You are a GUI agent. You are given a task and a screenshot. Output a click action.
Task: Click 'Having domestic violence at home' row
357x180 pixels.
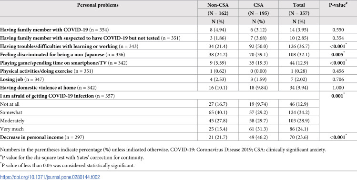click(x=48, y=88)
